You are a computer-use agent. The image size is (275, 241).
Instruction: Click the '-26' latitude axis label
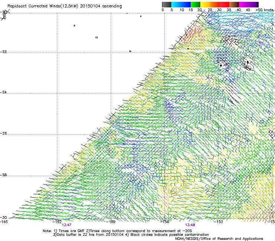tap(3, 133)
